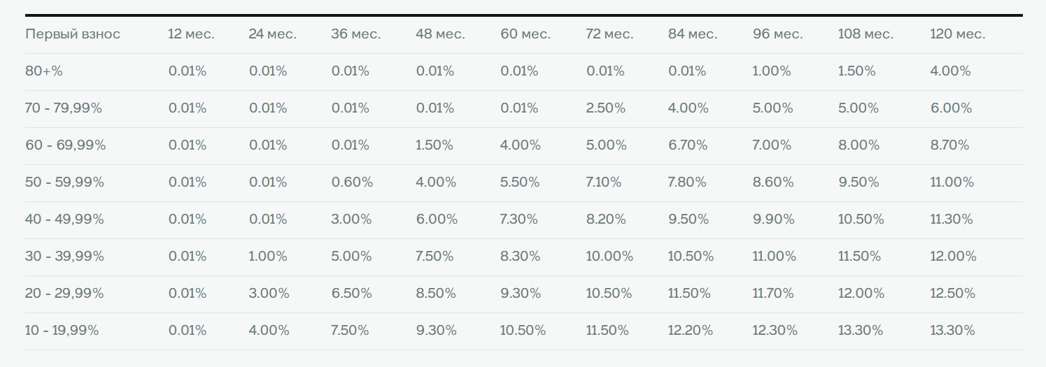This screenshot has height=367, width=1046.
Task: Click the 60 мес. column header
Action: click(525, 34)
